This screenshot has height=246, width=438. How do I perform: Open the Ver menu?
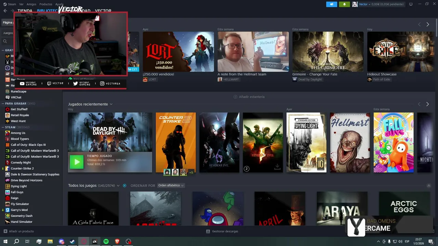click(x=22, y=4)
